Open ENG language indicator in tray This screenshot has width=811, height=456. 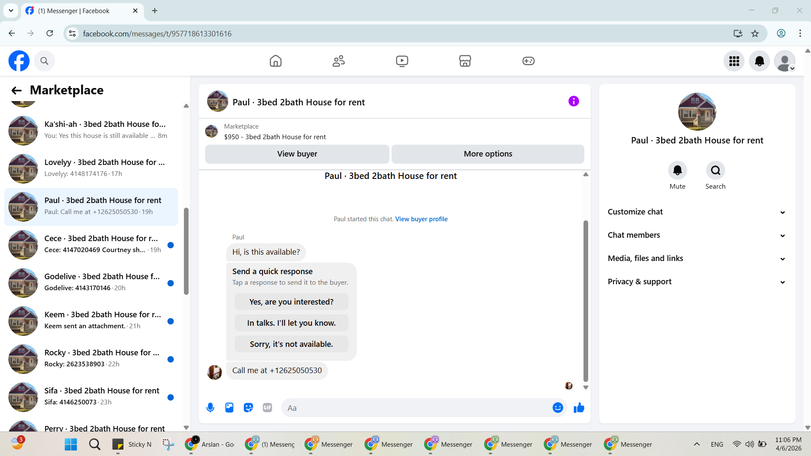[717, 444]
